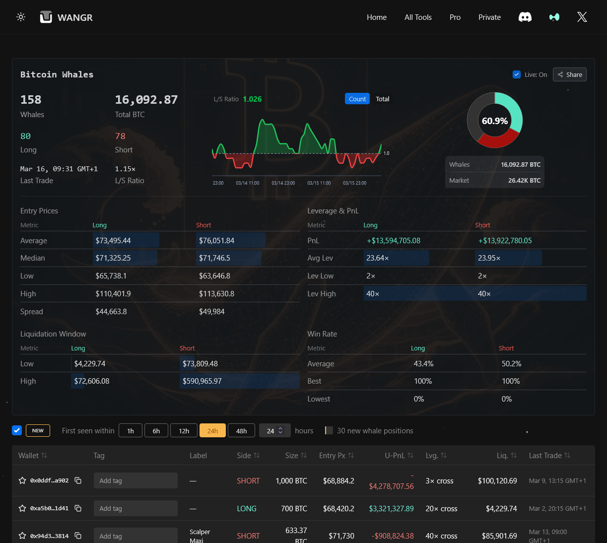Open the X (Twitter) icon
607x543 pixels.
582,17
